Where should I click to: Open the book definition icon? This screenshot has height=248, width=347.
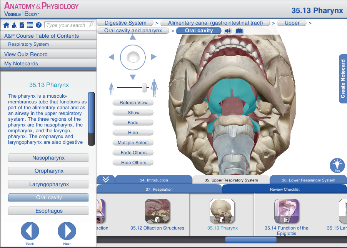(239, 31)
